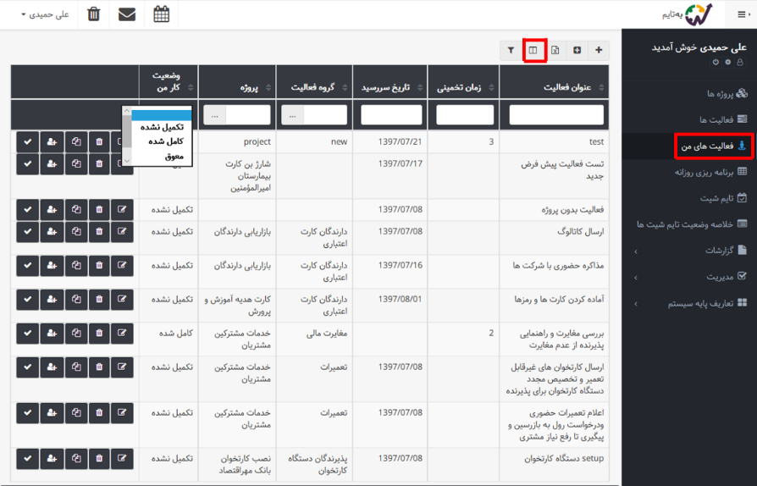Screen dimensions: 757x486
Task: Mark 'ارسال کاتالوگ' row complete with checkmark
Action: (27, 232)
